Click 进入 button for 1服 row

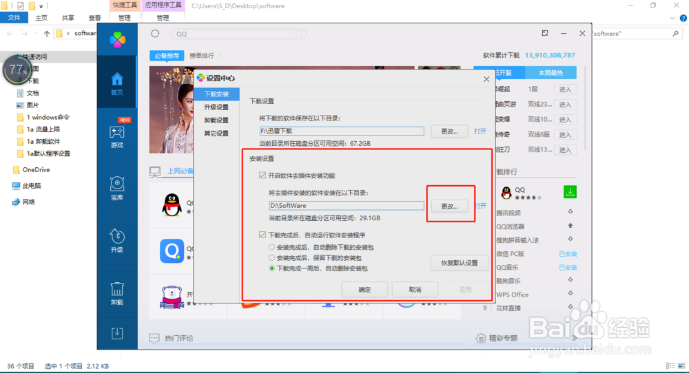coord(565,89)
